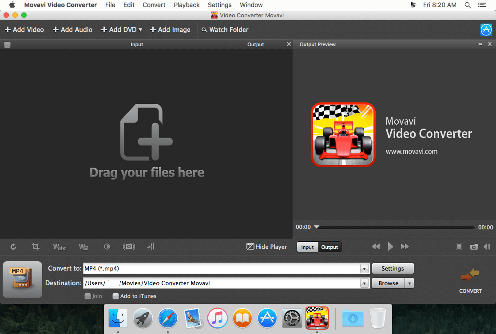Select the crop tool icon
The height and width of the screenshot is (334, 496).
[36, 247]
